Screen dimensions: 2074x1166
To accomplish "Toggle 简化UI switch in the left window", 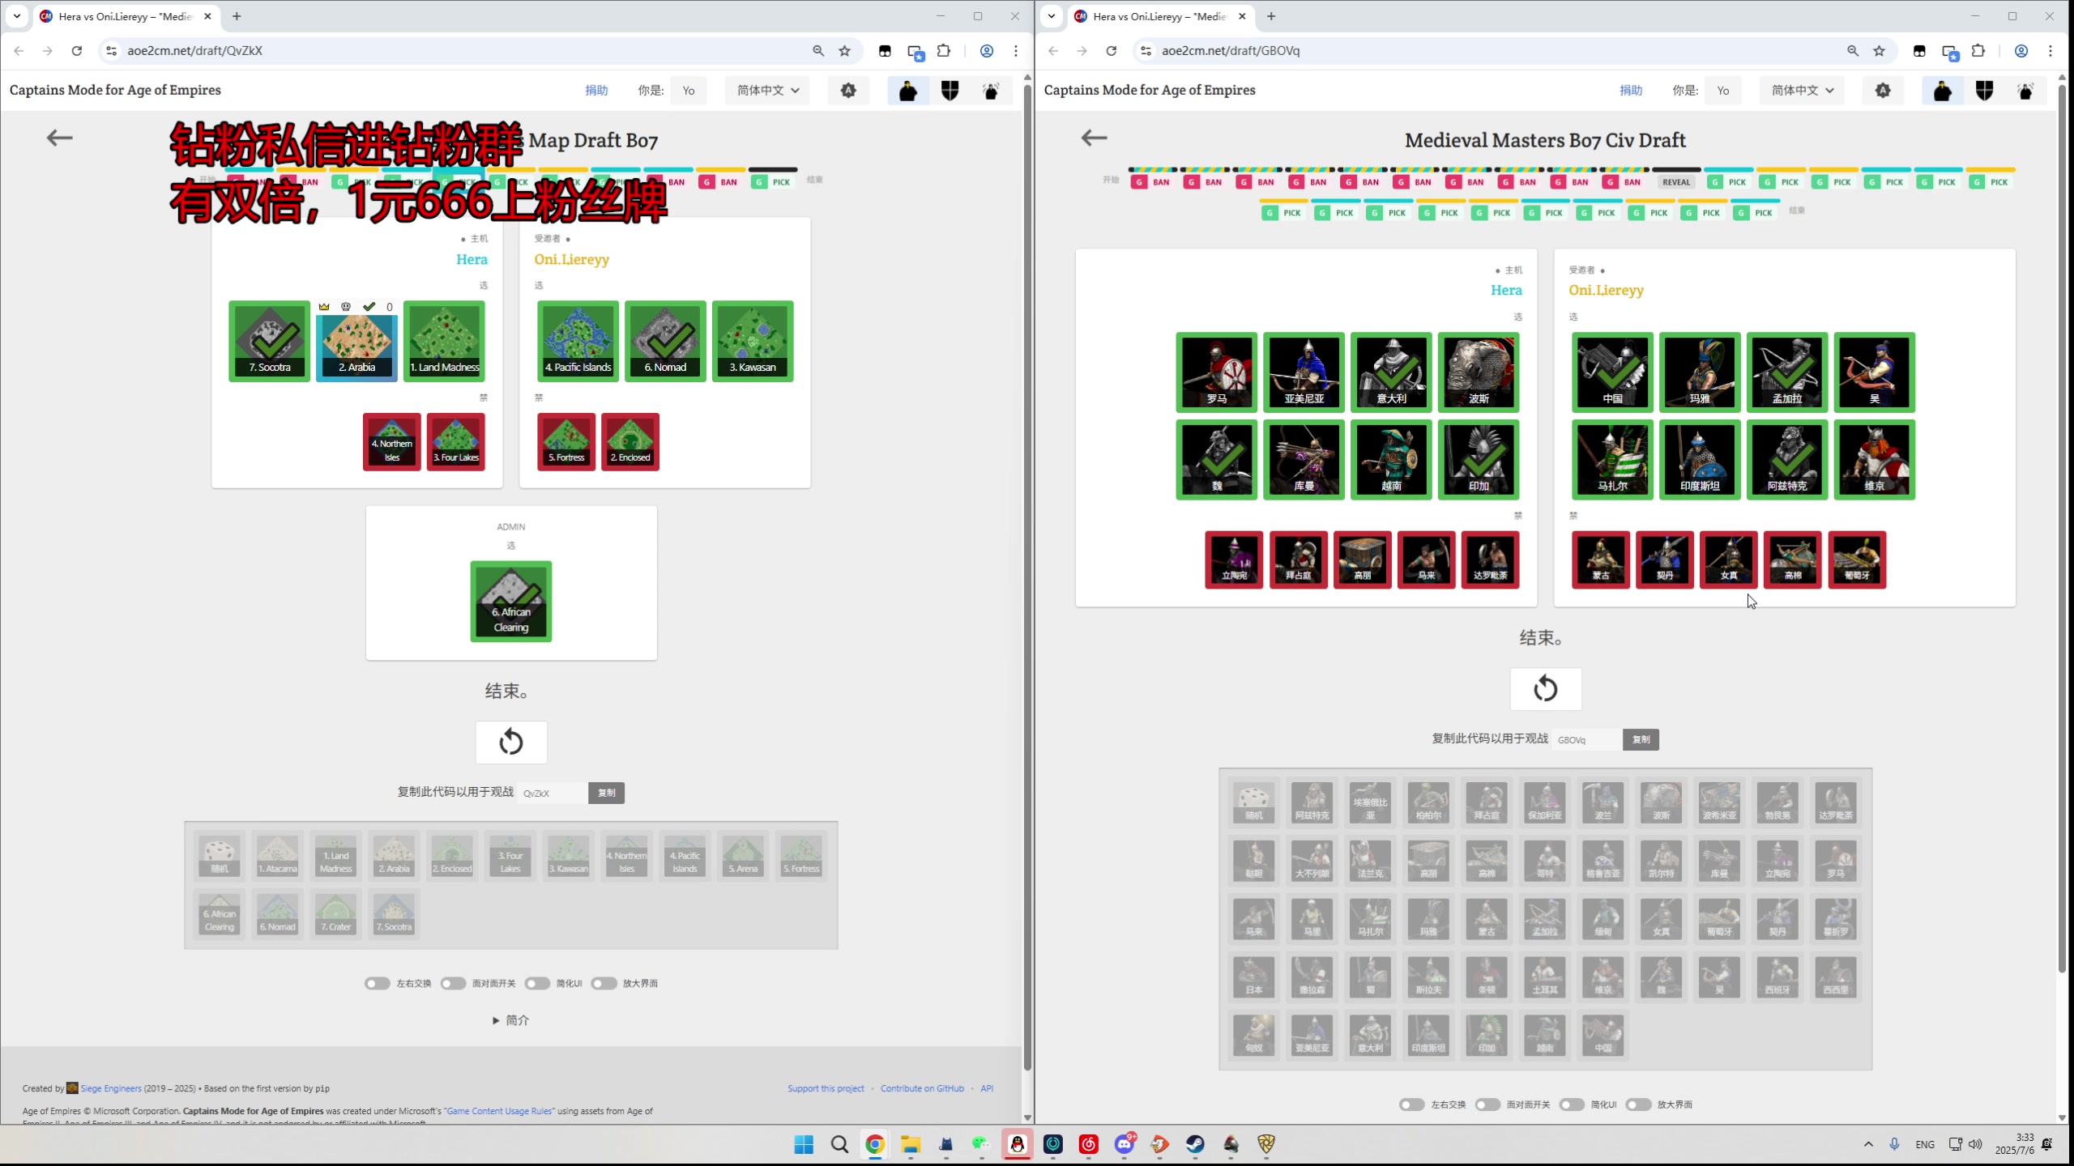I will 537,983.
